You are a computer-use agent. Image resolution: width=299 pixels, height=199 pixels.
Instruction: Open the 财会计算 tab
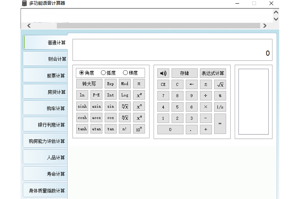45,59
